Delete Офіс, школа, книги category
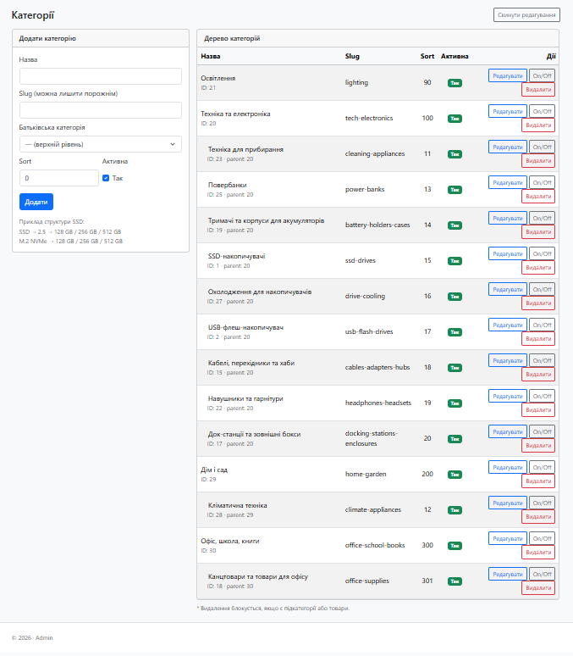The image size is (573, 656). coord(538,552)
